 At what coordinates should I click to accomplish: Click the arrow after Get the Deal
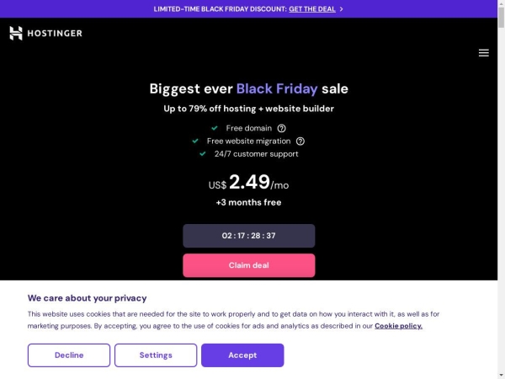[342, 9]
